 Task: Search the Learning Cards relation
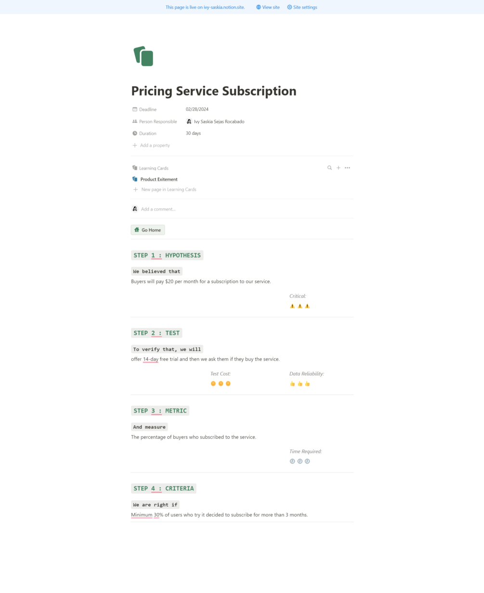pyautogui.click(x=329, y=168)
